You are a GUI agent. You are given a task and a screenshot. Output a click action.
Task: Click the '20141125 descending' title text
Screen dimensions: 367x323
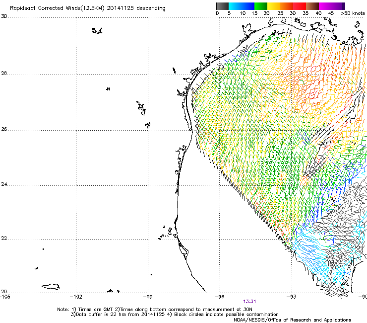coord(136,8)
